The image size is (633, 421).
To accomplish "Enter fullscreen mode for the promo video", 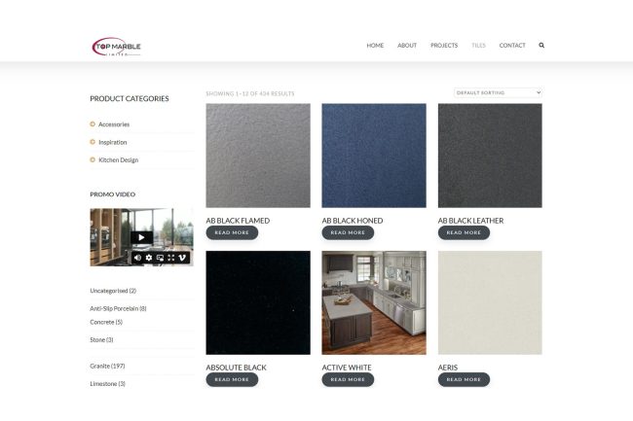I will pyautogui.click(x=170, y=258).
